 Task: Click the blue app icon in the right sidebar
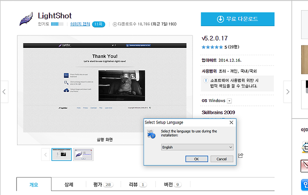pos(305,185)
